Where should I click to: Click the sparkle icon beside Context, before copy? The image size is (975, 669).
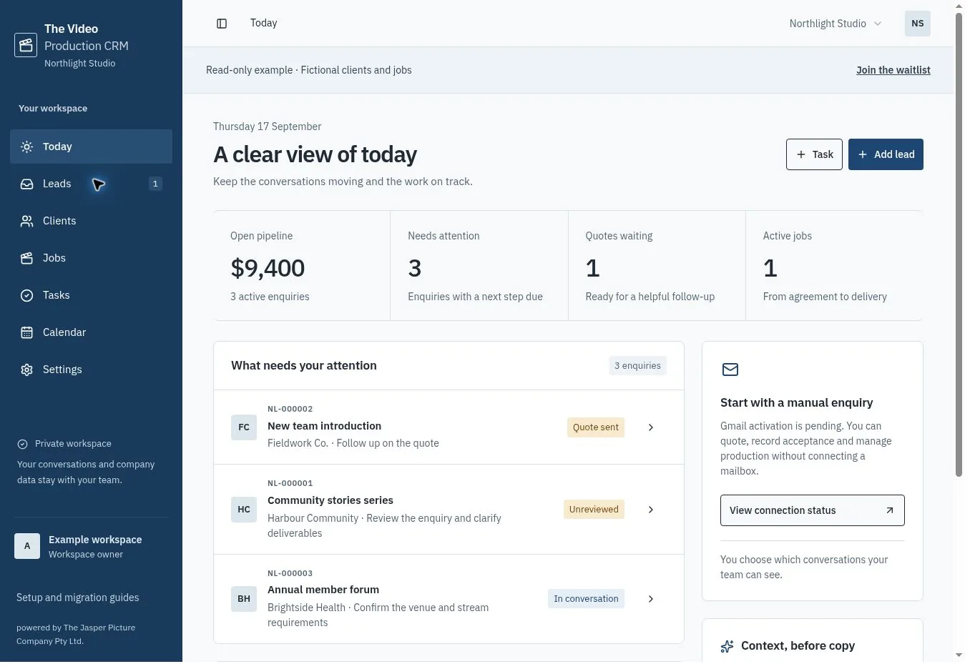click(x=727, y=646)
